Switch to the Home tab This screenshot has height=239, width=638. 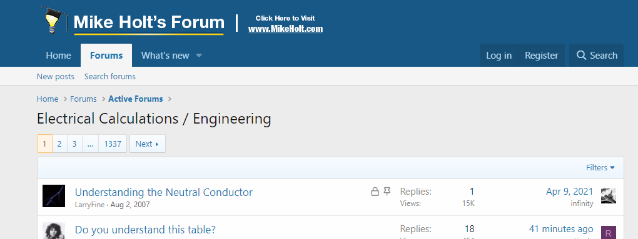(x=59, y=56)
